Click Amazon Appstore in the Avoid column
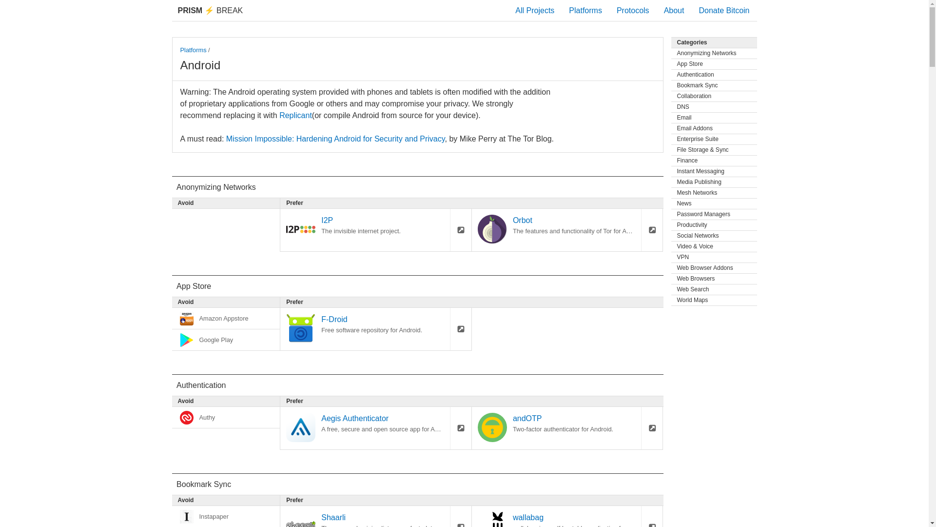This screenshot has height=527, width=936. 226,319
